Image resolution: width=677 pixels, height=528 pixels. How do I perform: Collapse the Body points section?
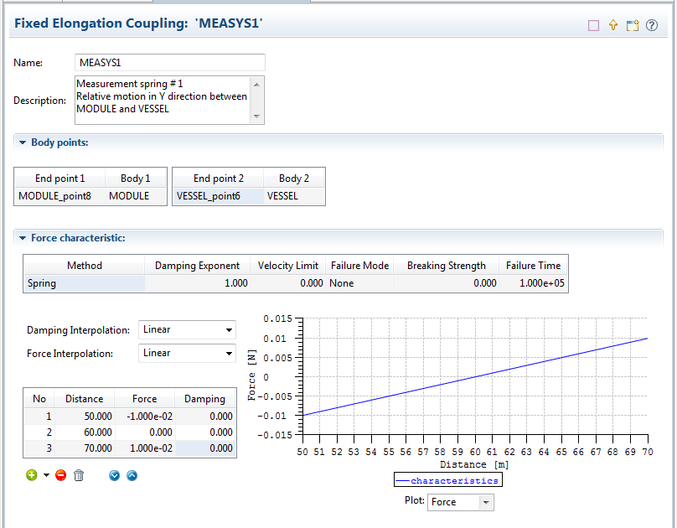tap(22, 142)
